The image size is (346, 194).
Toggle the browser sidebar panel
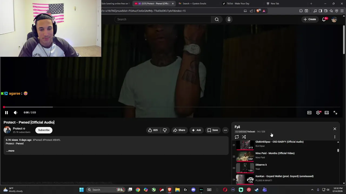click(320, 11)
